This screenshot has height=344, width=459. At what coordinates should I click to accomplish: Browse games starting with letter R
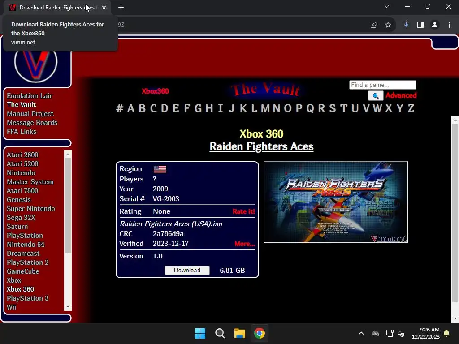click(321, 108)
